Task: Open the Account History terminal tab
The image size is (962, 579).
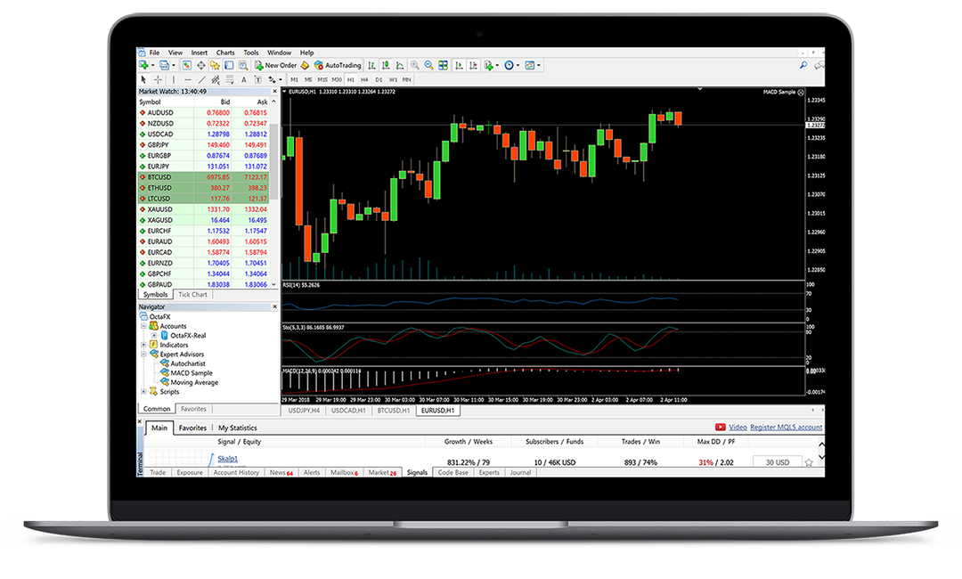Action: point(235,472)
